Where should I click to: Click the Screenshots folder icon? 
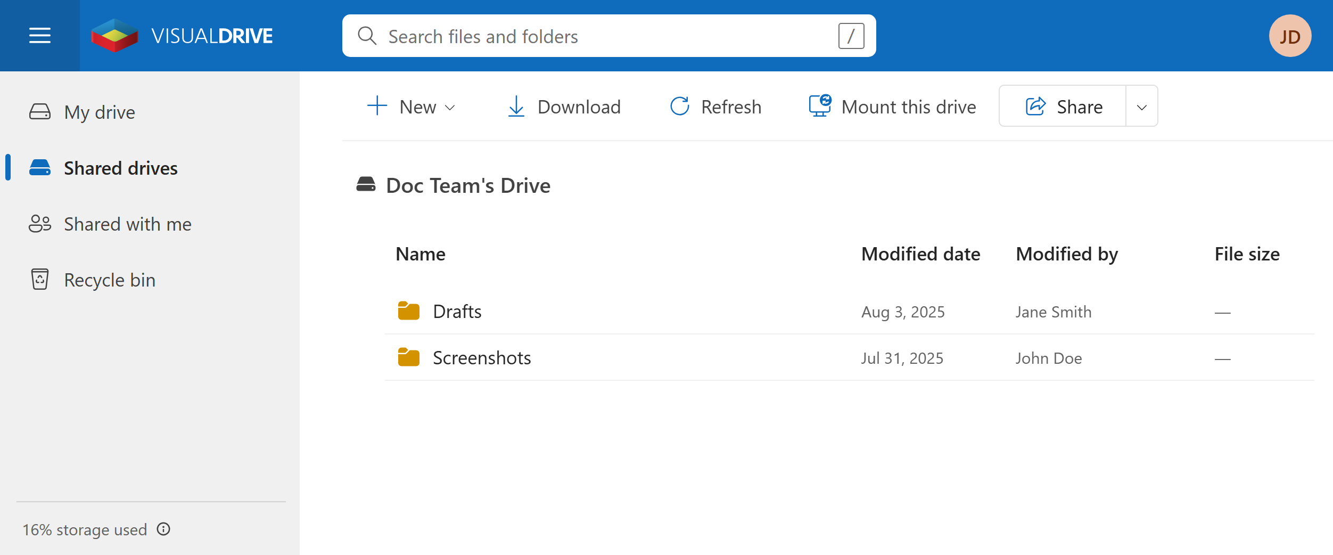tap(408, 357)
